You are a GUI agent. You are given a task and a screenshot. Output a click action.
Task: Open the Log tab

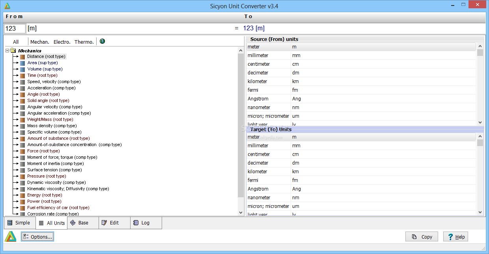pos(146,223)
